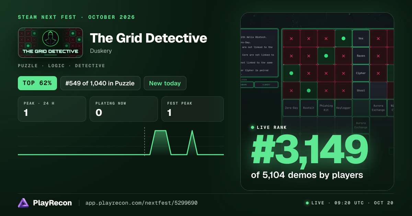Toggle the X cell for Cipher and Aurora Exchange
412x216 pixels.
378,73
